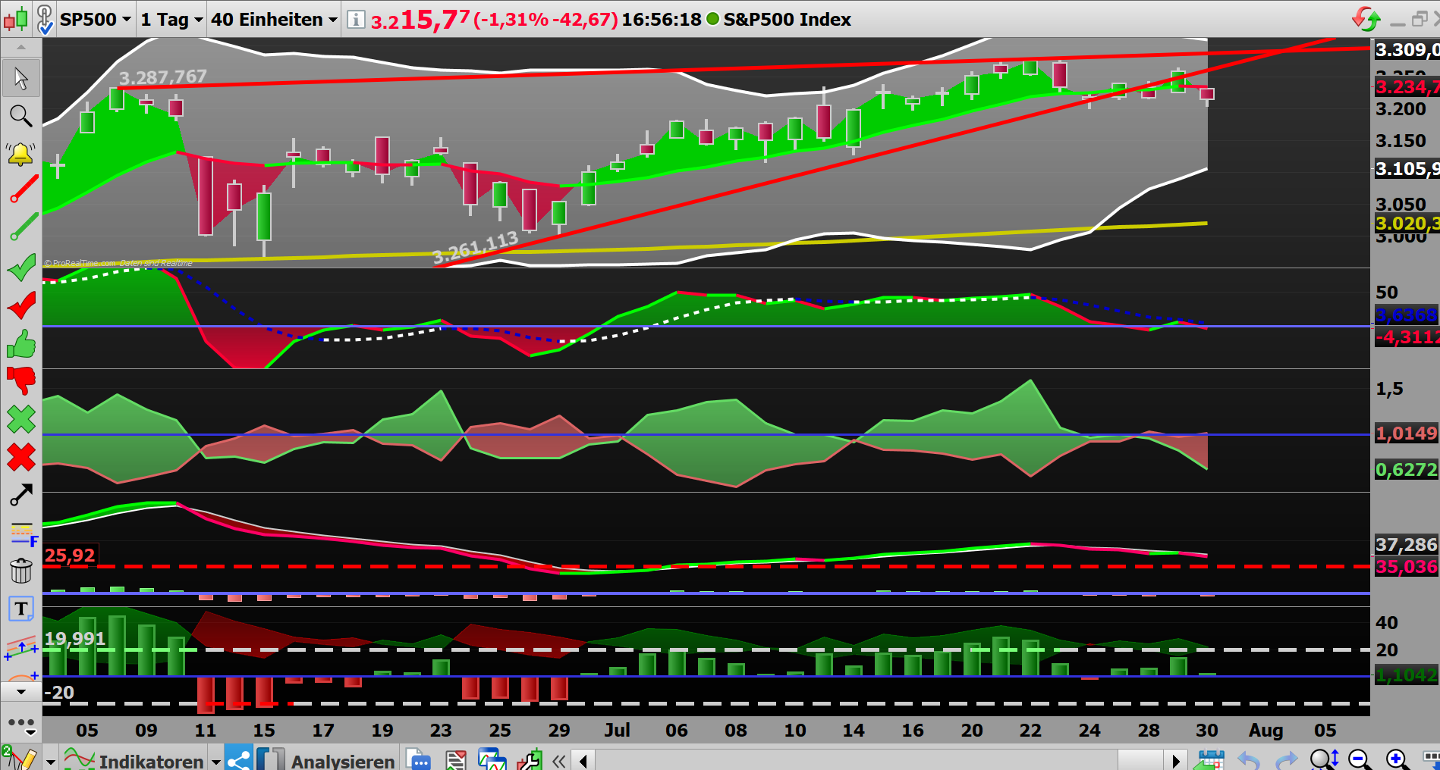Viewport: 1440px width, 770px height.
Task: Click the S&P500 Index title text
Action: click(787, 20)
